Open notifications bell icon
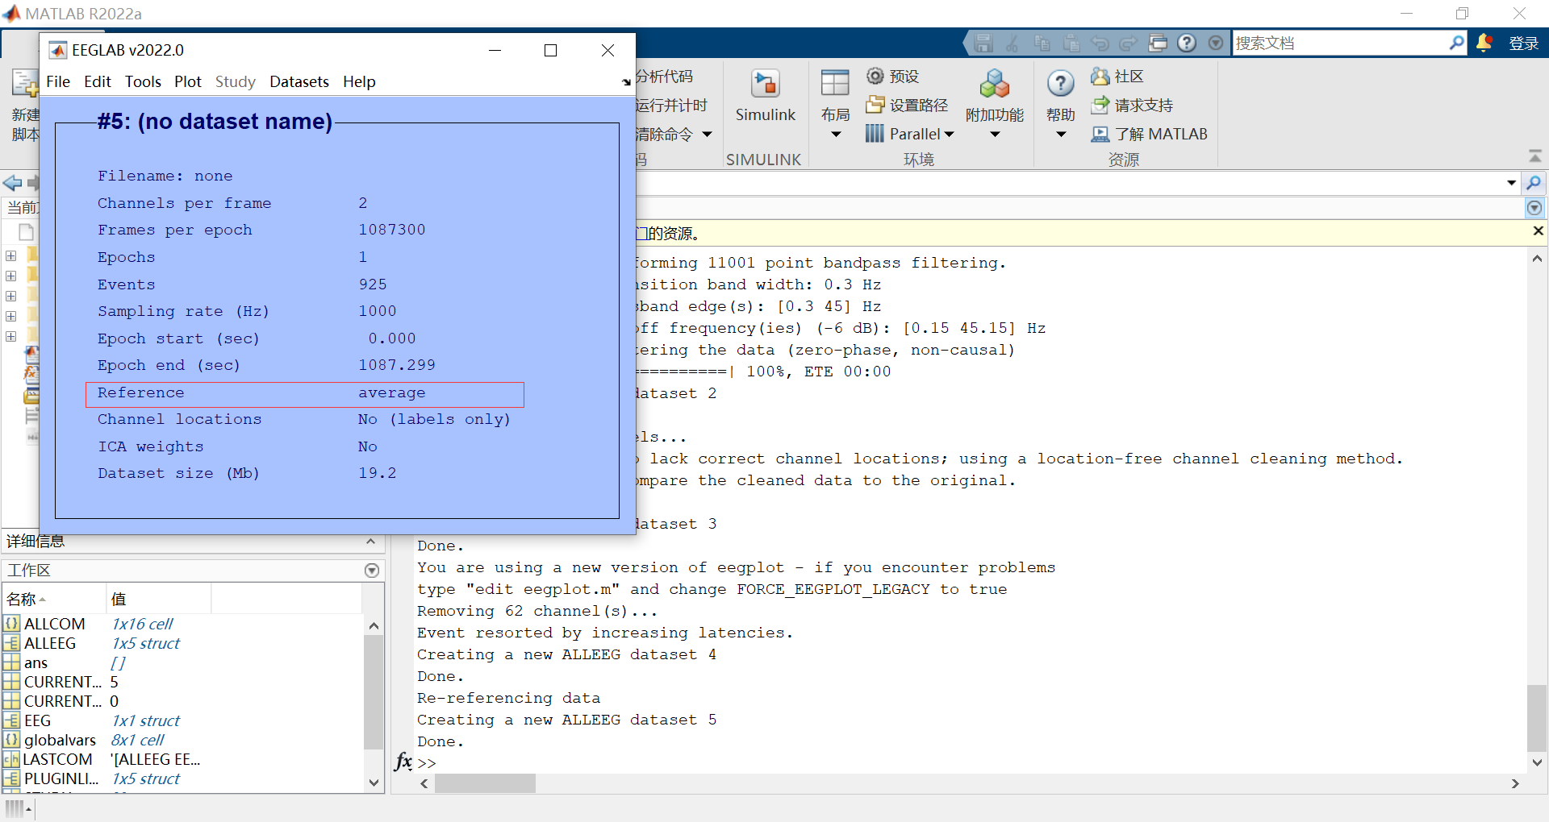 [1484, 43]
